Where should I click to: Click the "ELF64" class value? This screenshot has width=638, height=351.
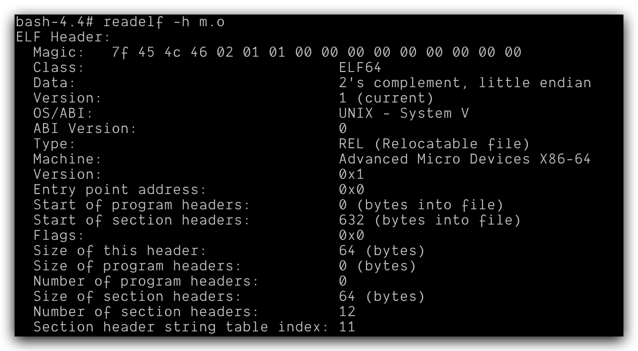click(x=360, y=68)
